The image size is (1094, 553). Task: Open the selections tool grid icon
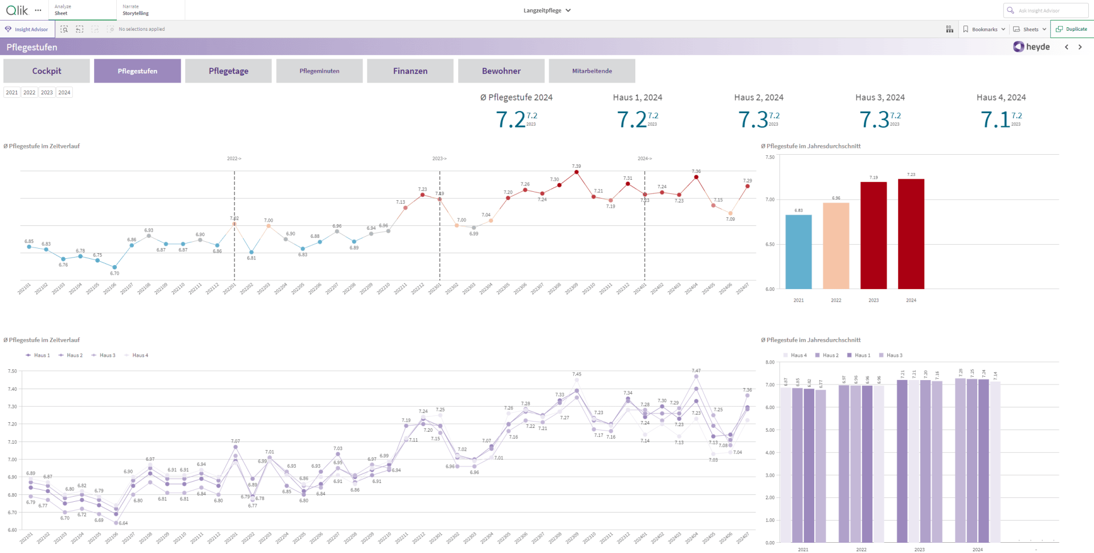pyautogui.click(x=949, y=29)
